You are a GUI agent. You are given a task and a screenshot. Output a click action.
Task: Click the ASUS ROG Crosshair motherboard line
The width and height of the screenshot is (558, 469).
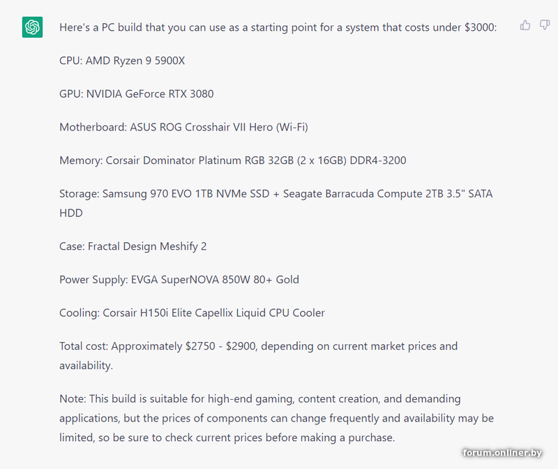pos(183,127)
